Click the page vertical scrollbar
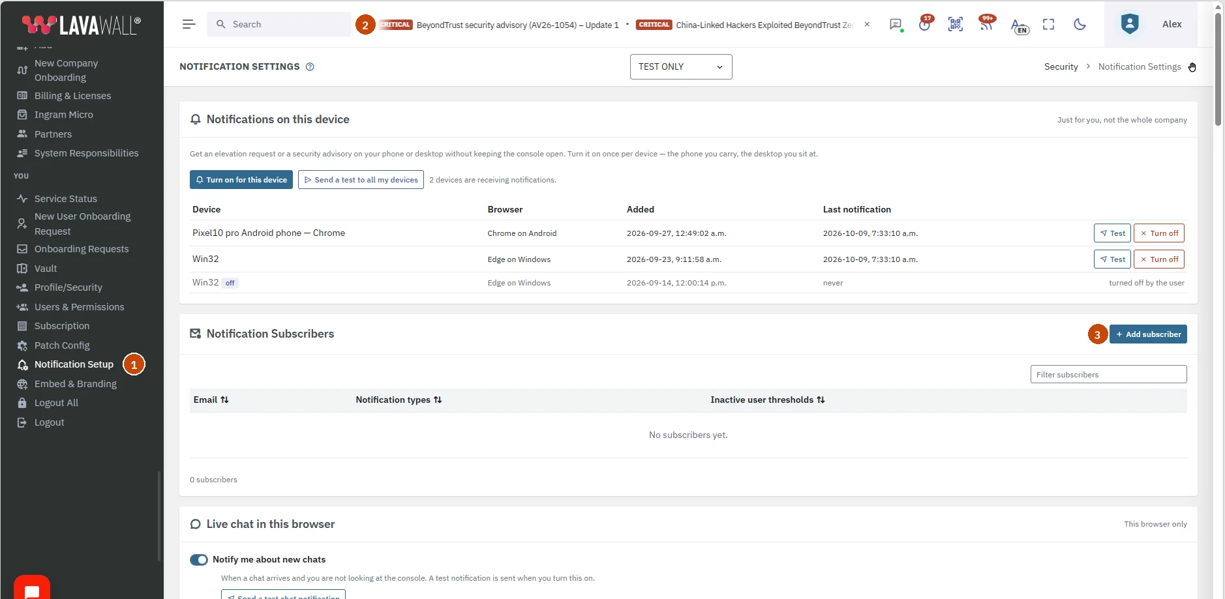This screenshot has width=1225, height=599. tap(1218, 68)
